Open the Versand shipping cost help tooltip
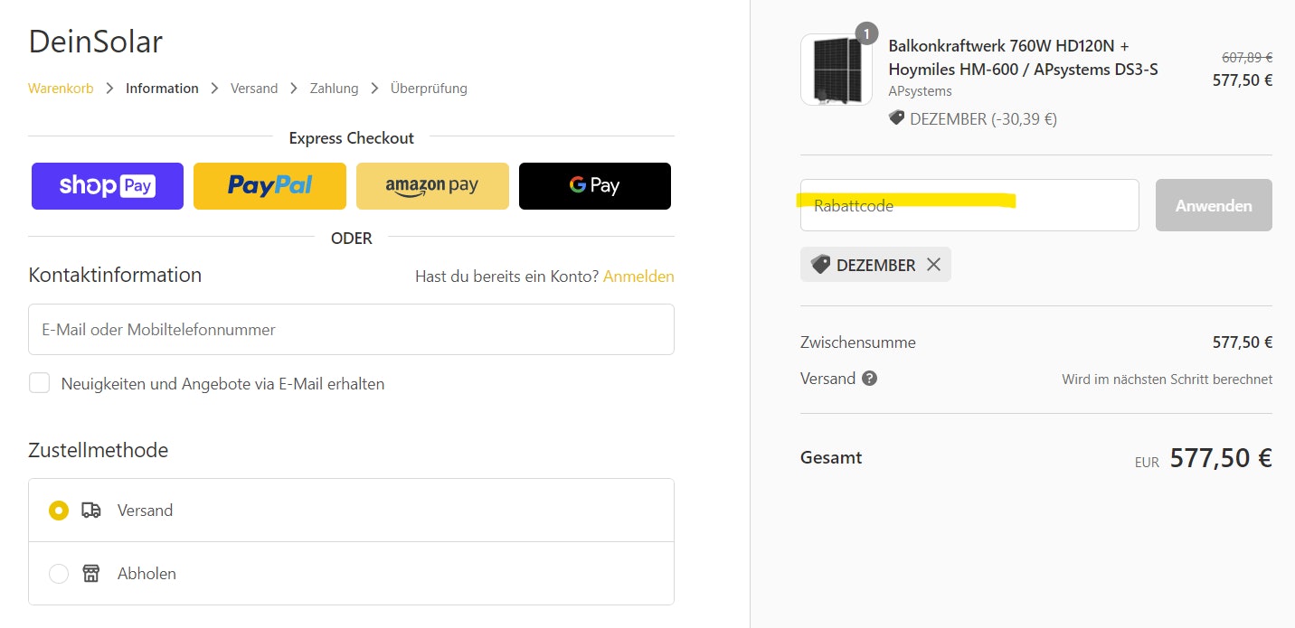 point(869,379)
